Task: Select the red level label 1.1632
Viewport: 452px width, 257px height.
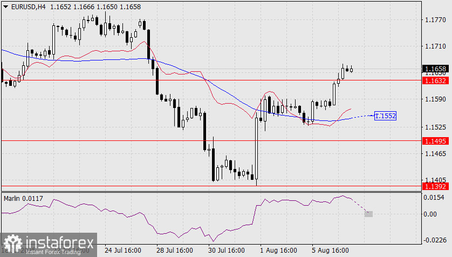Action: point(436,80)
